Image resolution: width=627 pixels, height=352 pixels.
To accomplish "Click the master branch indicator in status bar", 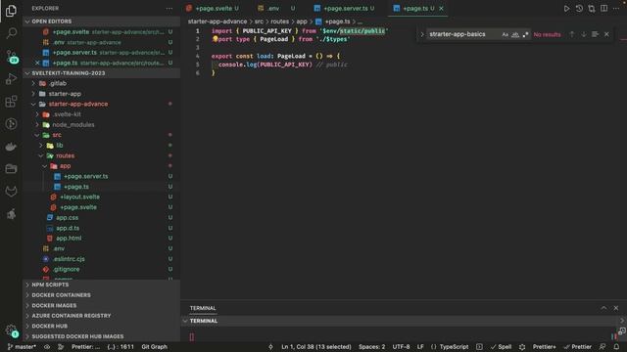I will [22, 347].
